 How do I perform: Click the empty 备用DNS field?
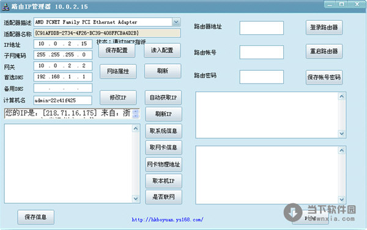(x=63, y=88)
